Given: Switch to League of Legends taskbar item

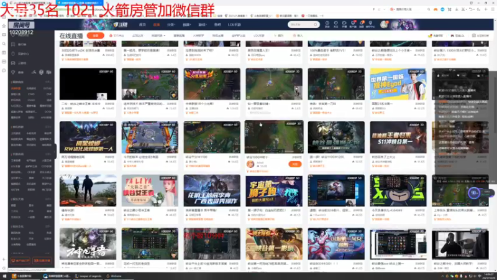Looking at the screenshot, I should (x=88, y=276).
